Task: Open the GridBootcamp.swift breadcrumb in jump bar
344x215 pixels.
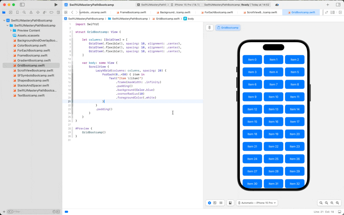Action: [166, 18]
